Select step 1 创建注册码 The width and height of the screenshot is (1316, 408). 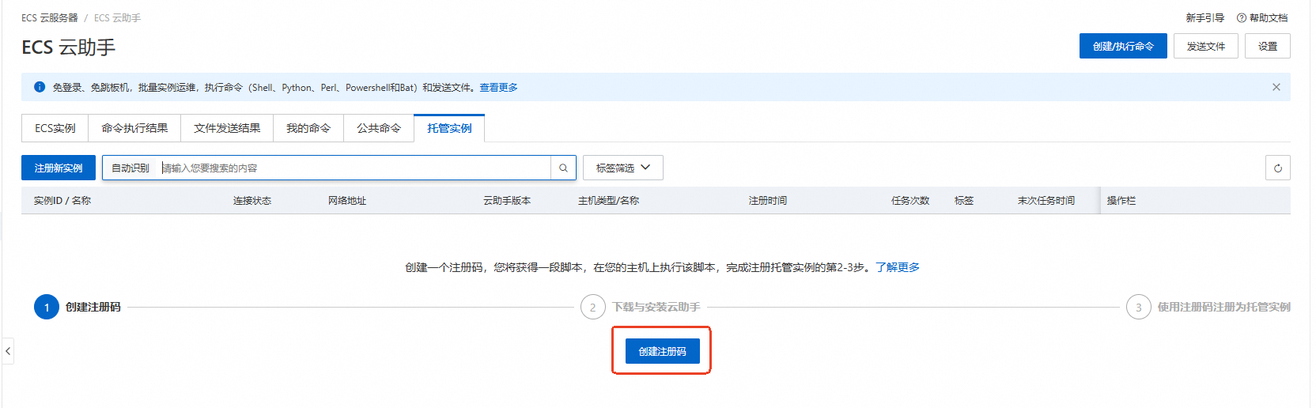tap(78, 307)
